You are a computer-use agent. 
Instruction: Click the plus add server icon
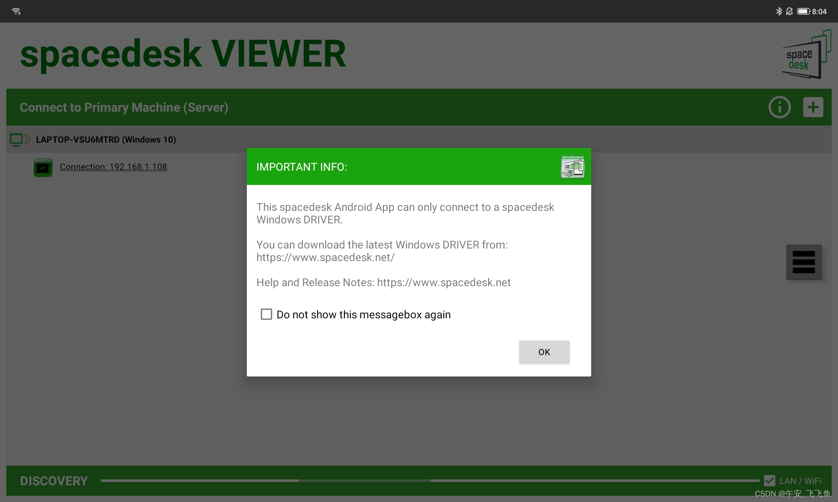point(813,108)
